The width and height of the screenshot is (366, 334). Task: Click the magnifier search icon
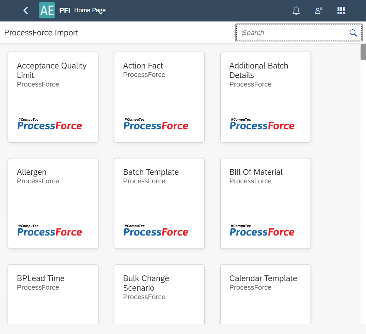pos(353,33)
